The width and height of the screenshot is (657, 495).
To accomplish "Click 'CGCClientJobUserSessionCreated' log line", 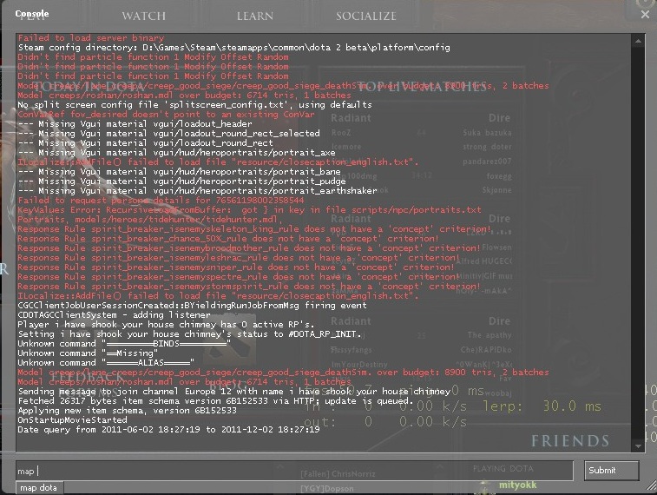I will pyautogui.click(x=192, y=306).
